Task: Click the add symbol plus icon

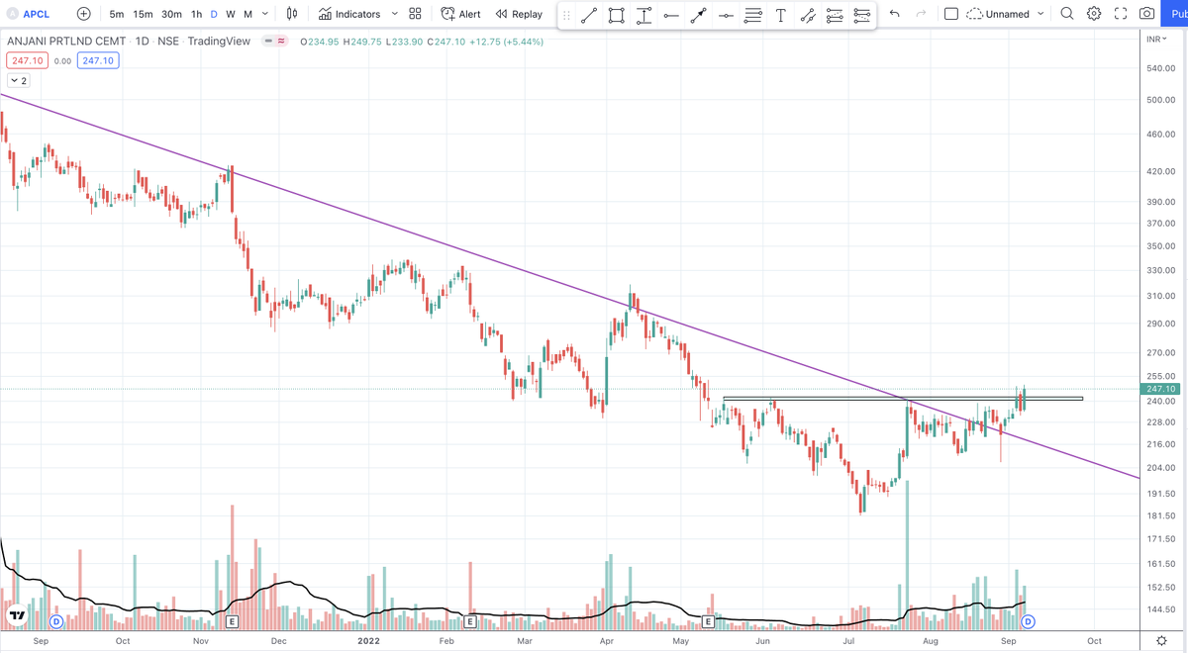Action: [83, 14]
